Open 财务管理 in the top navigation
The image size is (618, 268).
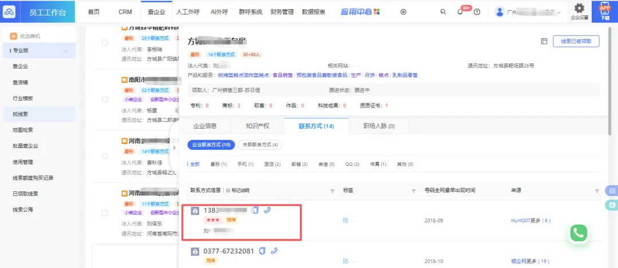pyautogui.click(x=282, y=12)
